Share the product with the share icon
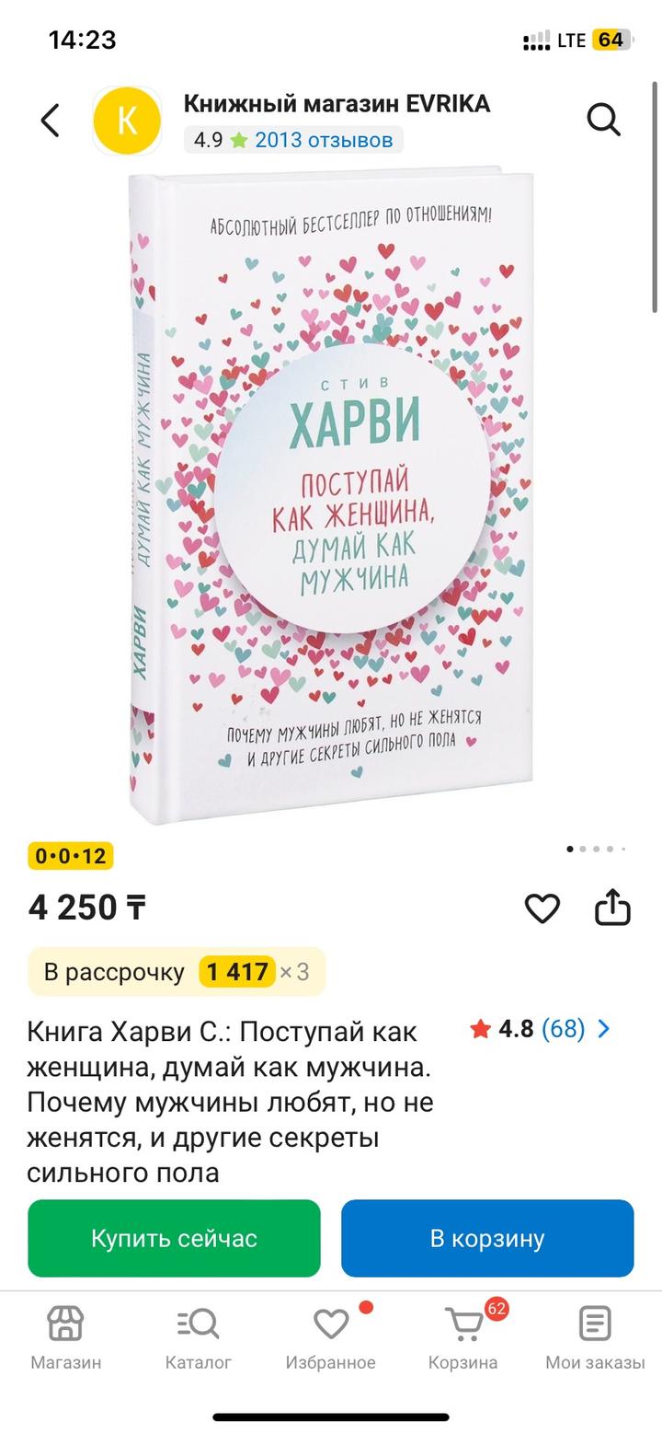Image resolution: width=662 pixels, height=1434 pixels. pos(612,908)
